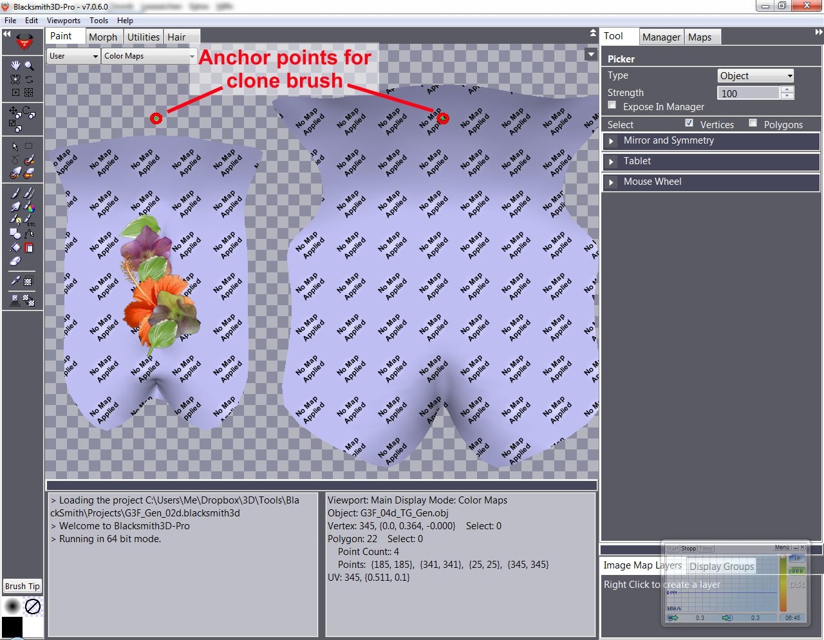Choose the double brush tool
This screenshot has width=824, height=640.
(29, 193)
